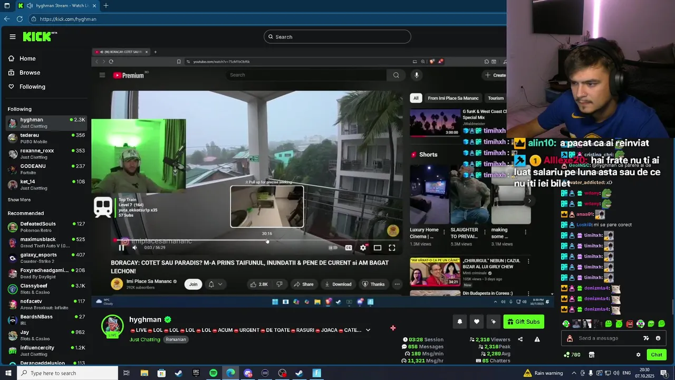Open chat settings gear

[638, 355]
